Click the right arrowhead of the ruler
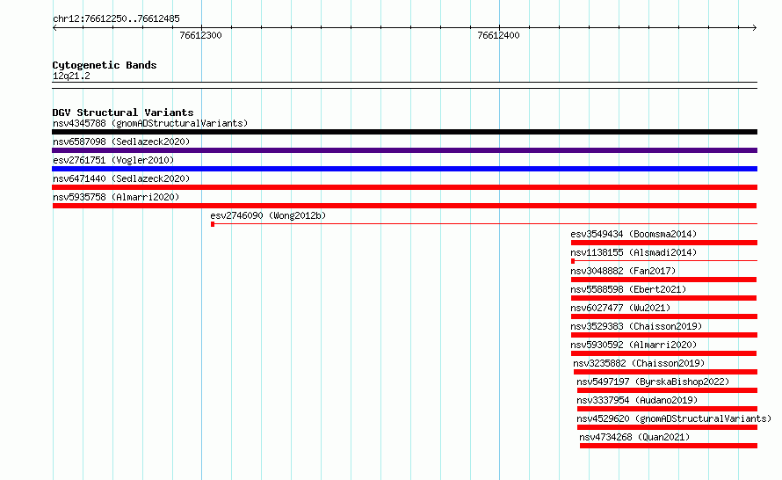 pos(755,28)
